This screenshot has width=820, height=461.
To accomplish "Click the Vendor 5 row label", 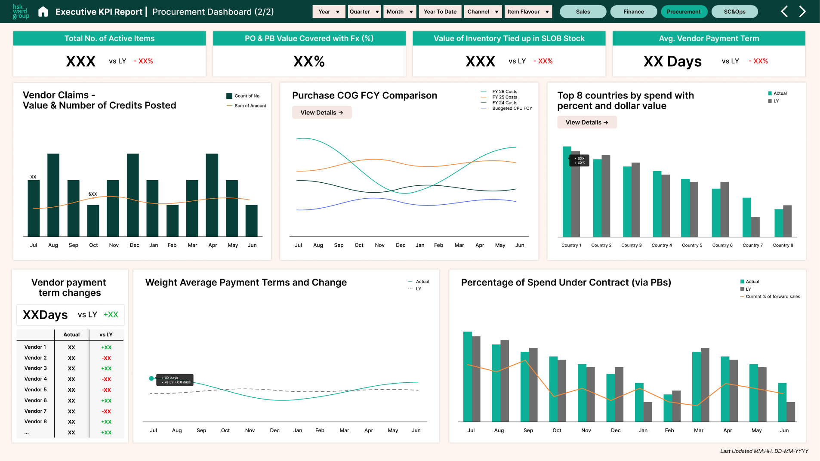I will click(x=35, y=390).
